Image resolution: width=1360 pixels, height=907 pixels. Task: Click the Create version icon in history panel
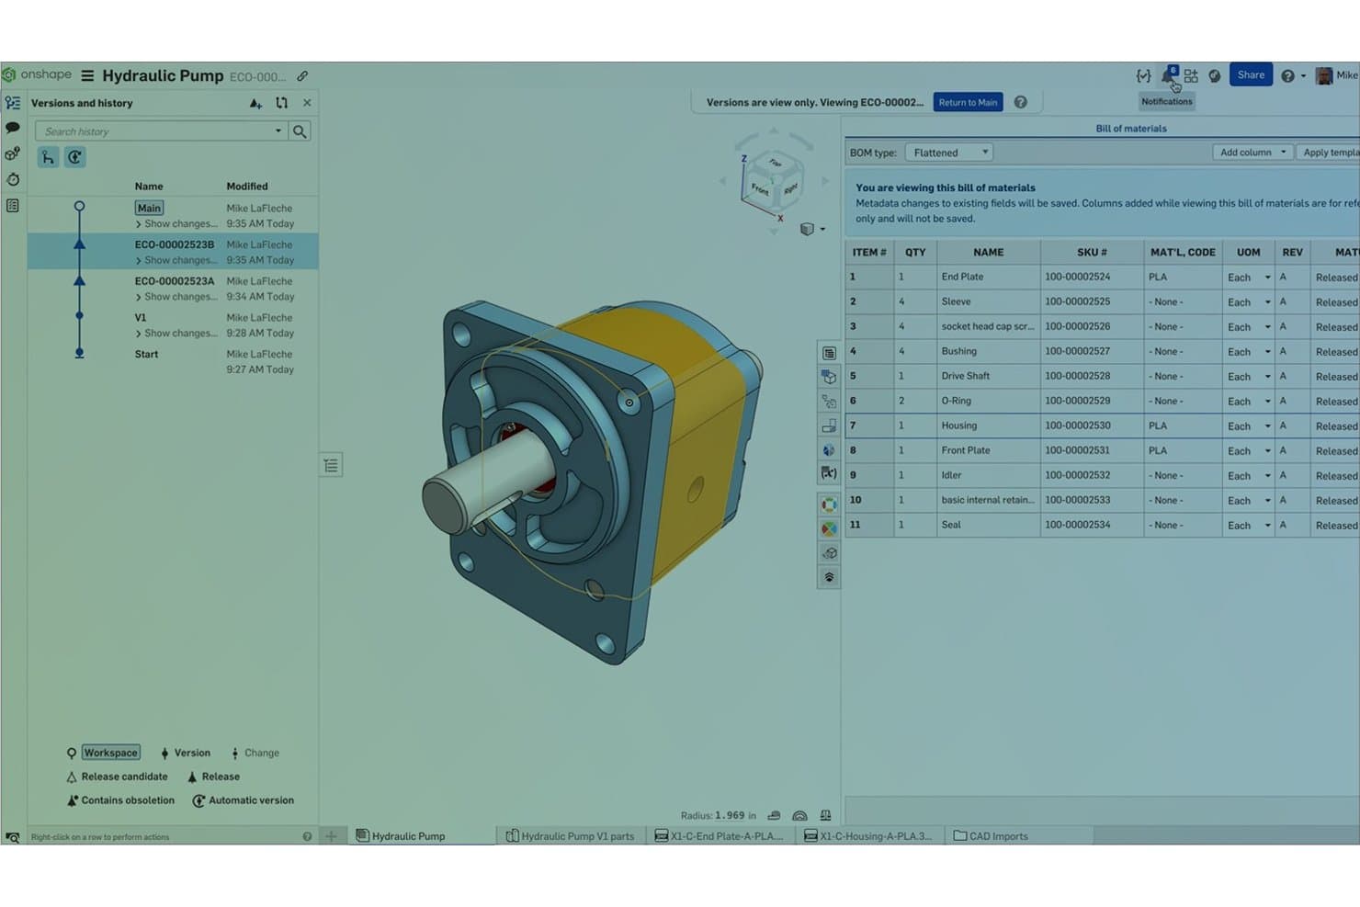[x=255, y=103]
